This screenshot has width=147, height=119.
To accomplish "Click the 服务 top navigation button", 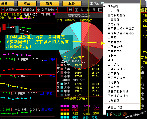I will [x=72, y=3].
